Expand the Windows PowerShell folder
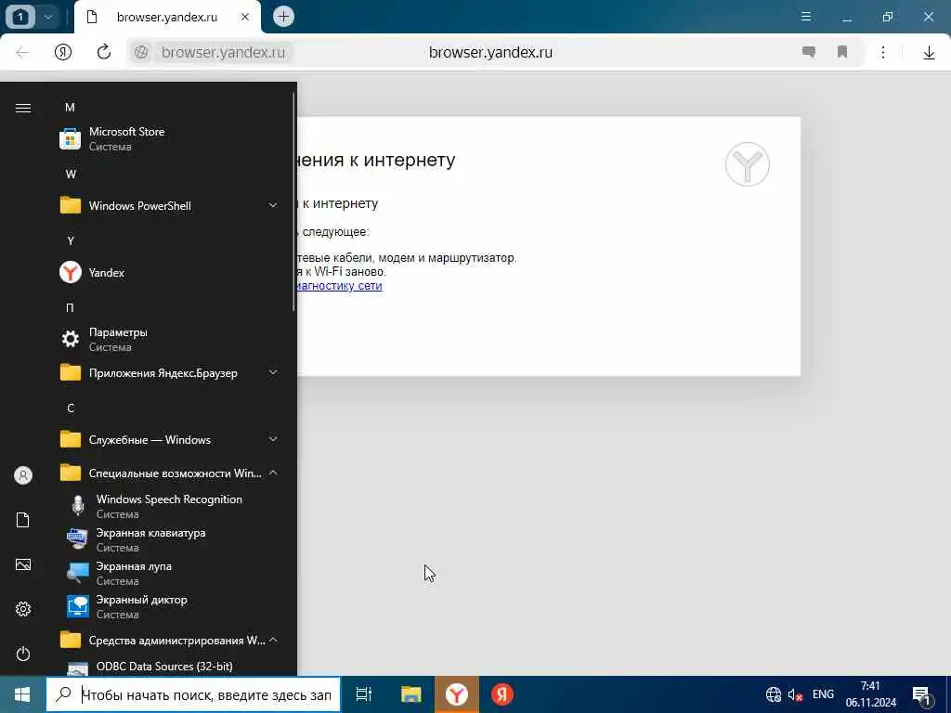Image resolution: width=951 pixels, height=713 pixels. coord(169,205)
